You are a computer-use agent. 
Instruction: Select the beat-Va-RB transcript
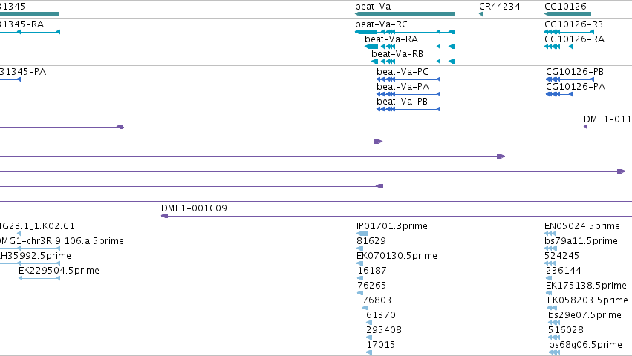(x=413, y=62)
